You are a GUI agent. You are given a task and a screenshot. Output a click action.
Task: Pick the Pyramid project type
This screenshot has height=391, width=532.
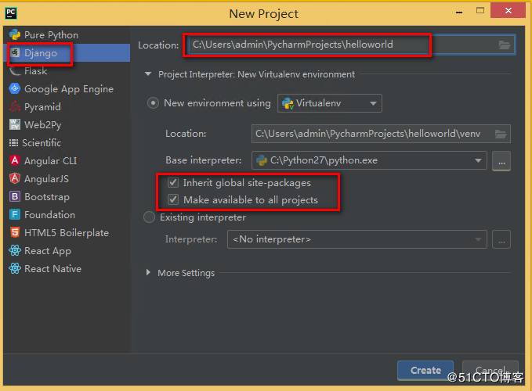(x=67, y=106)
